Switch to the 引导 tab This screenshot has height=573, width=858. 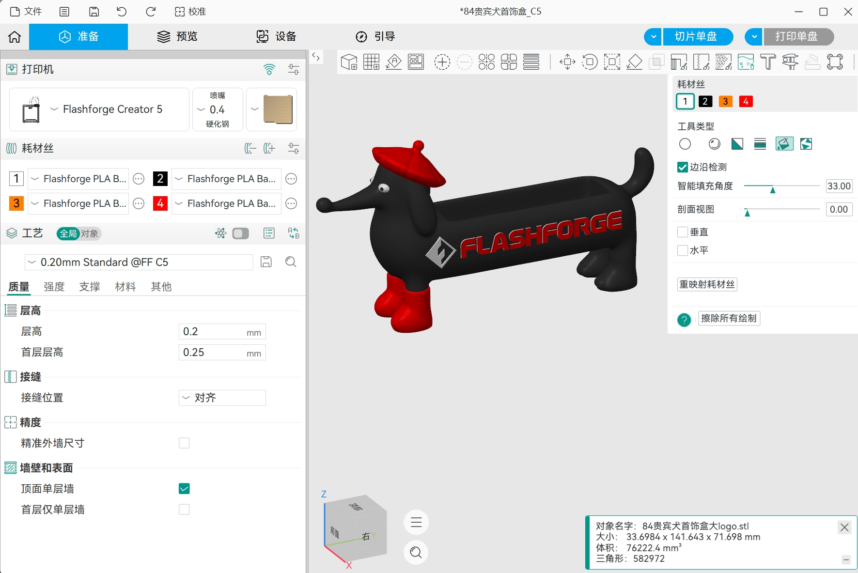[375, 37]
